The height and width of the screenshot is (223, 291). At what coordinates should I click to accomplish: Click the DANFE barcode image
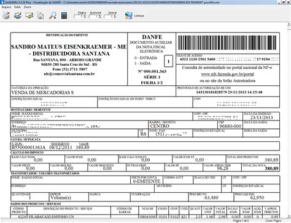point(227,43)
